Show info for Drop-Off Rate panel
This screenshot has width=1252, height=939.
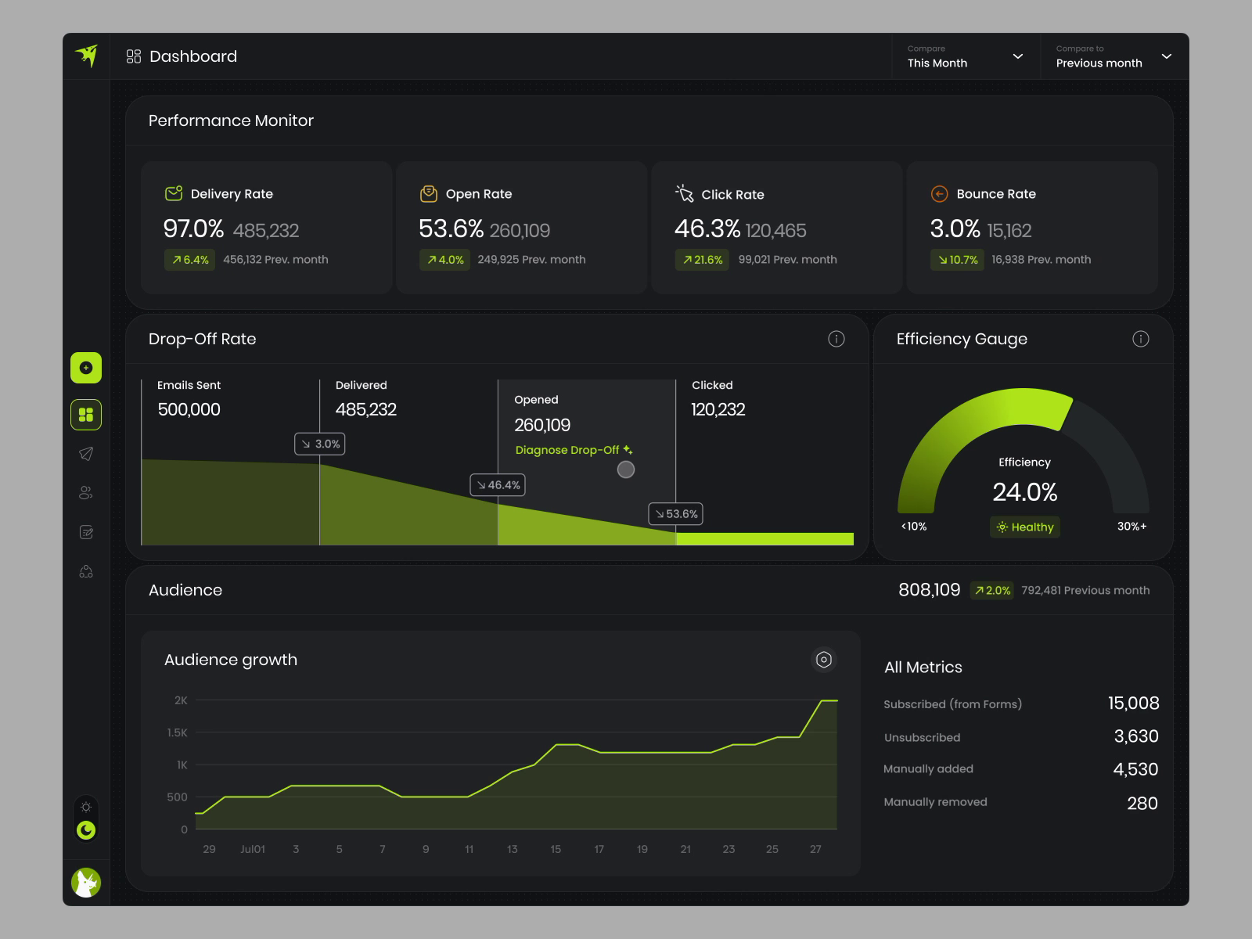point(836,339)
